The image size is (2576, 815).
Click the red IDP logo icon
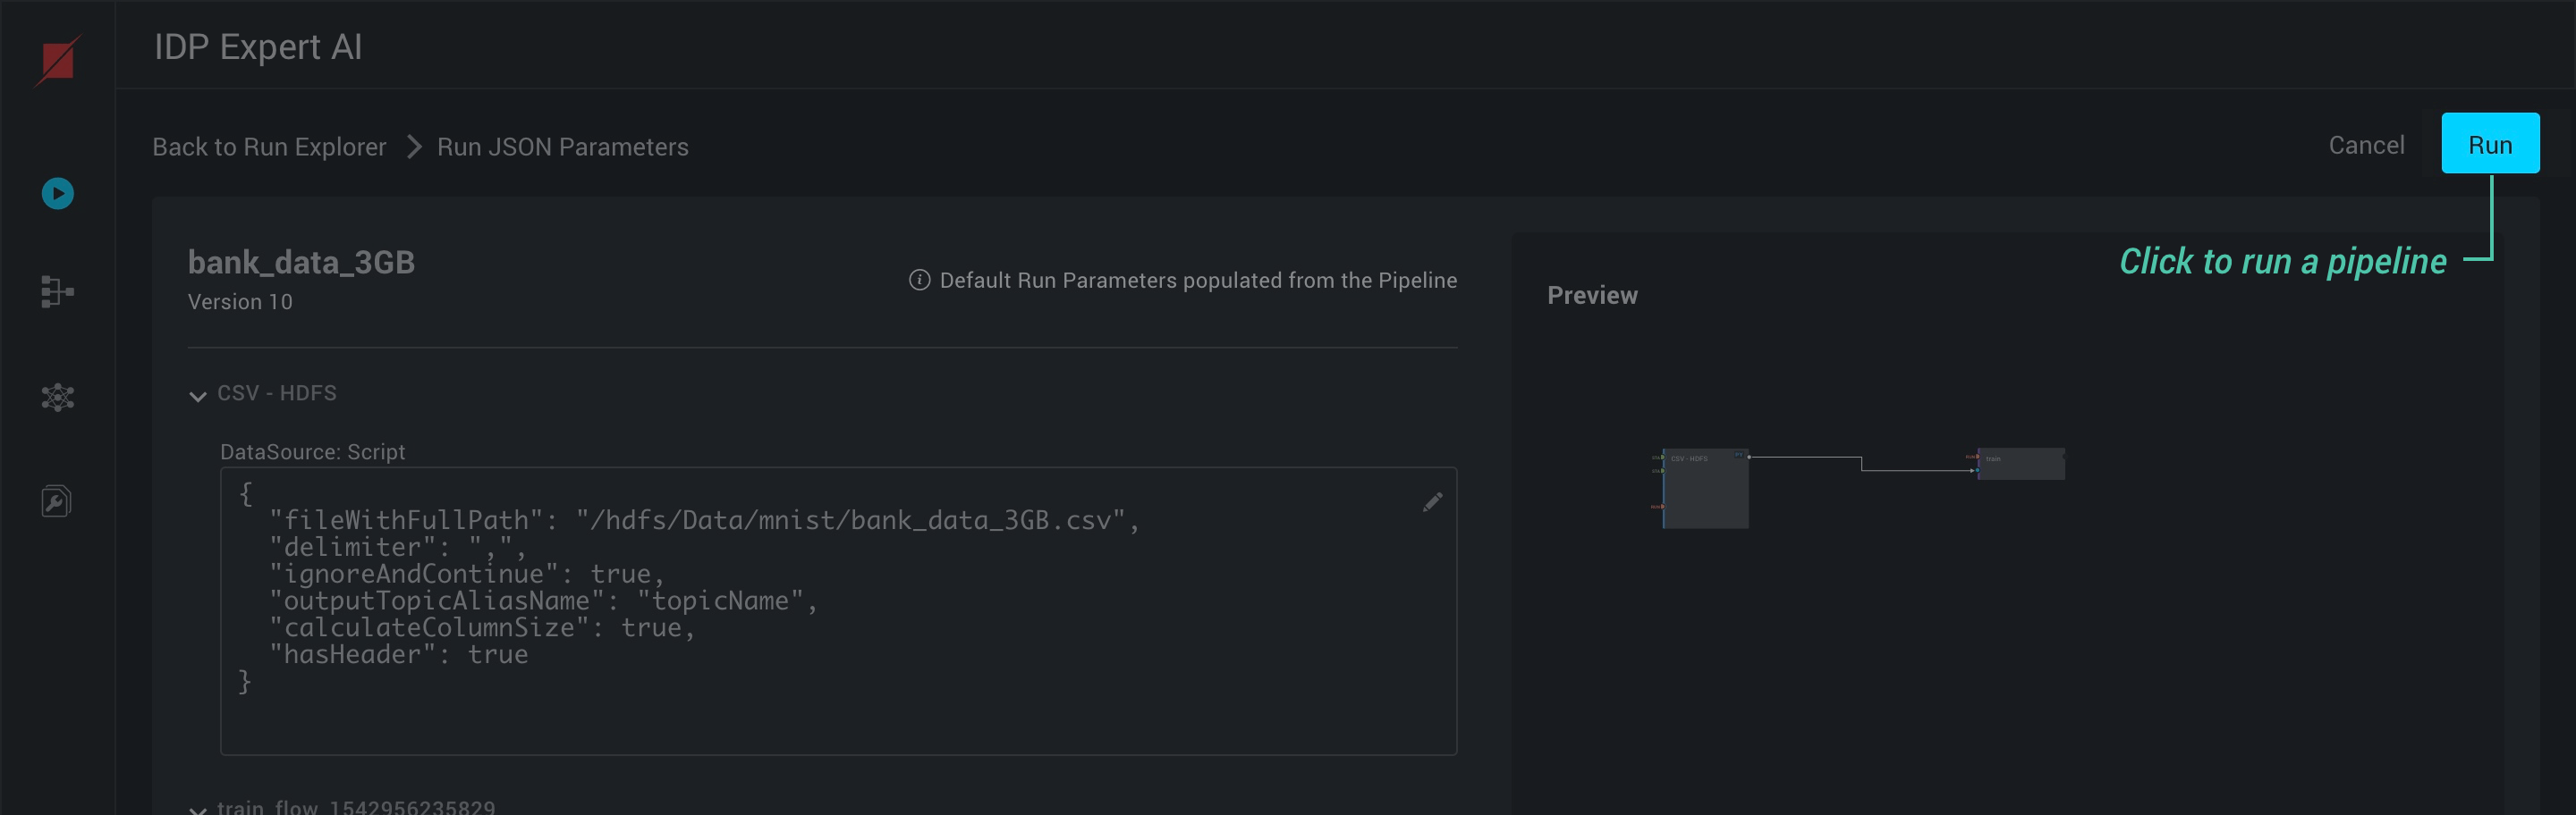click(57, 61)
